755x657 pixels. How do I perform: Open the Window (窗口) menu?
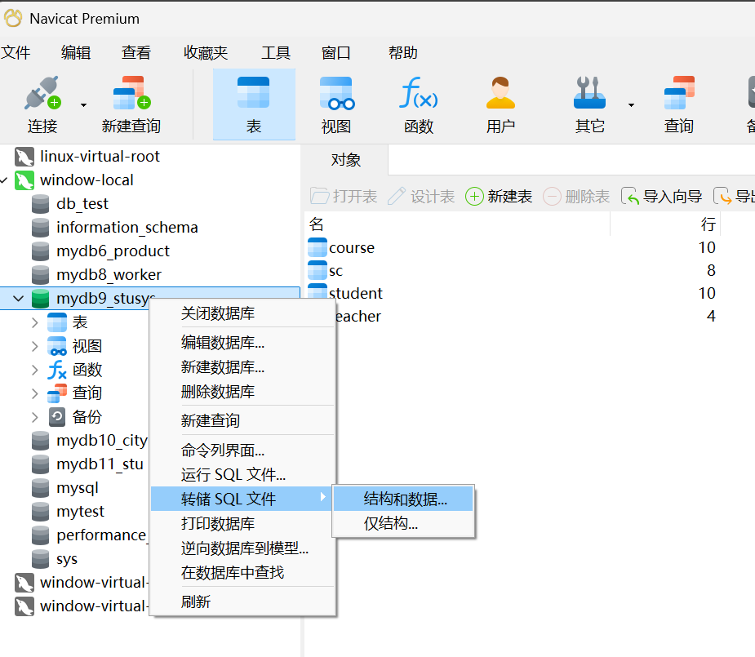point(336,52)
